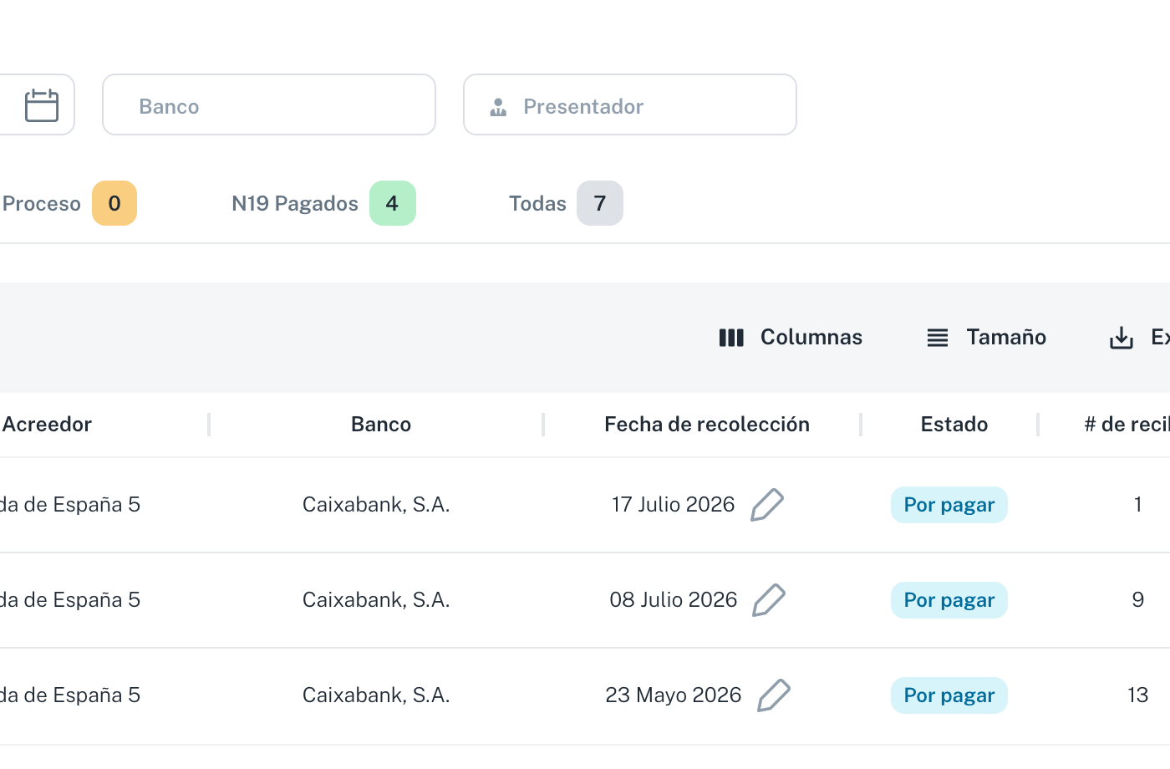Edit collection date 23 Mayo 2026
Image resolution: width=1170 pixels, height=769 pixels.
(774, 695)
